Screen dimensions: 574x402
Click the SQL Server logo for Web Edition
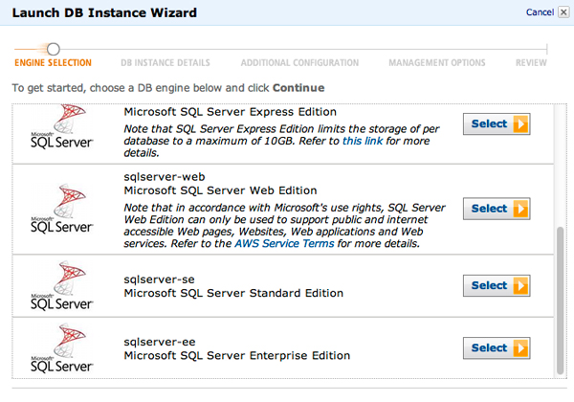coord(62,209)
